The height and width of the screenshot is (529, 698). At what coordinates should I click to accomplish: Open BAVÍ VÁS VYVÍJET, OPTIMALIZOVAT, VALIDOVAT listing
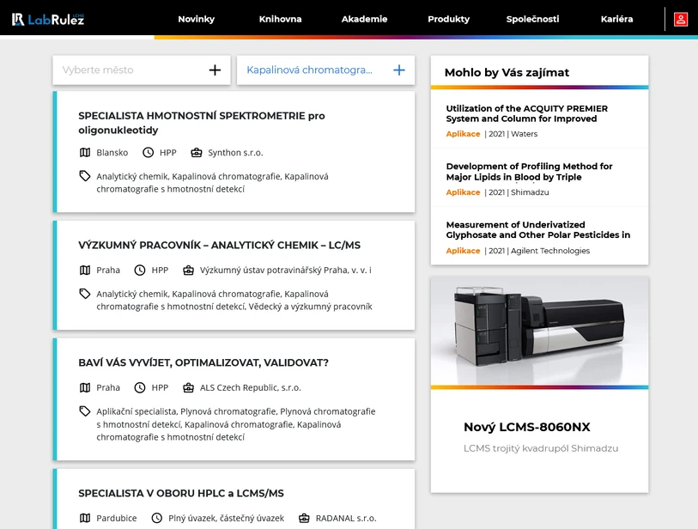point(203,362)
